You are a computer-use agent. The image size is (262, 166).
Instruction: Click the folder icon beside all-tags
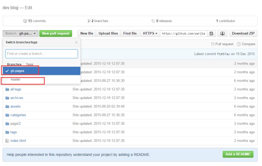[7, 89]
